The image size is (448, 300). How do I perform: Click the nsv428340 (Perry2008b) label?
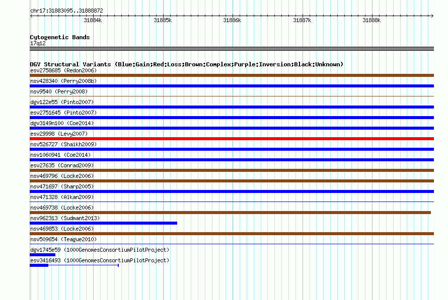click(63, 81)
